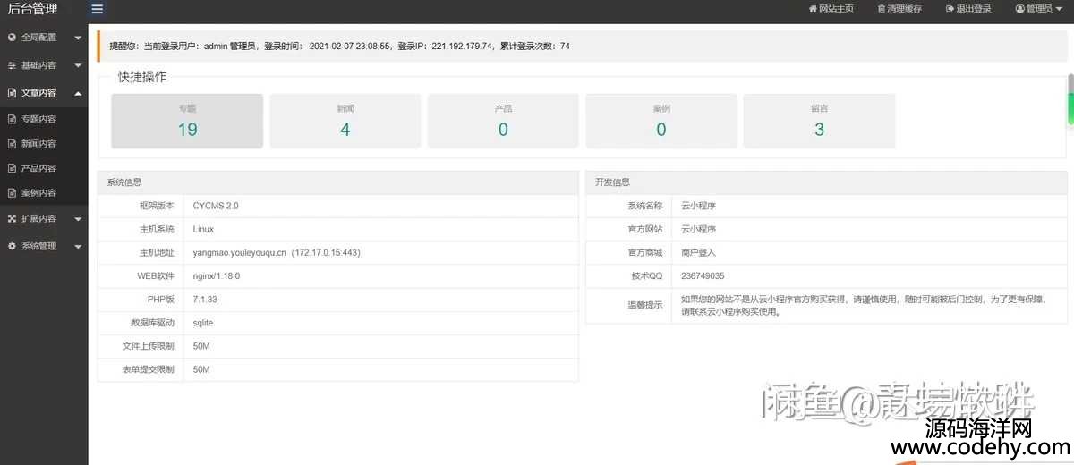
Task: Select 产品内容 sidebar item
Action: (38, 168)
